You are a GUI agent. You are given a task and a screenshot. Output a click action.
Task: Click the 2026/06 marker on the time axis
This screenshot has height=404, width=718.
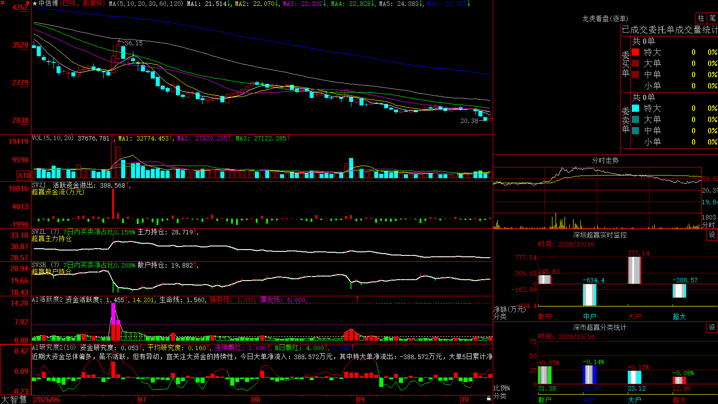click(47, 400)
